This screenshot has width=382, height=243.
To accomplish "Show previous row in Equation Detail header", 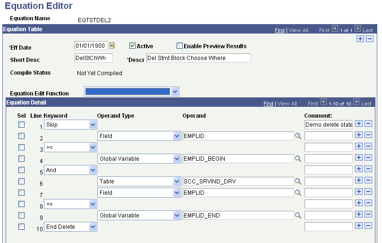I will (x=323, y=103).
